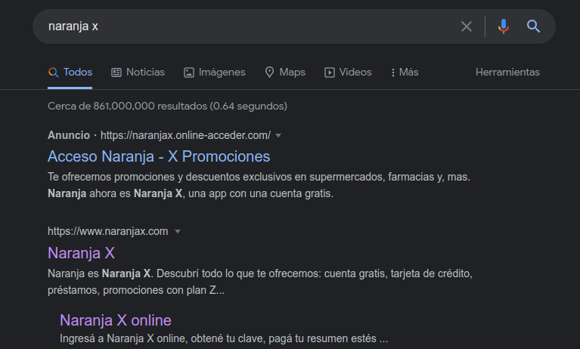The width and height of the screenshot is (580, 349).
Task: Click the 'Cerca de 861,000,000 resultados' text
Action: point(167,106)
